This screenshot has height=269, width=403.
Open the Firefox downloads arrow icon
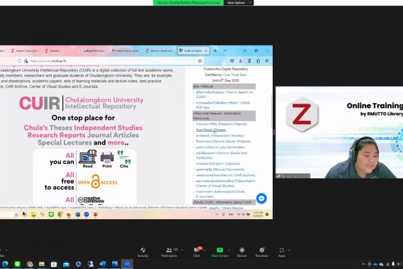coord(240,61)
